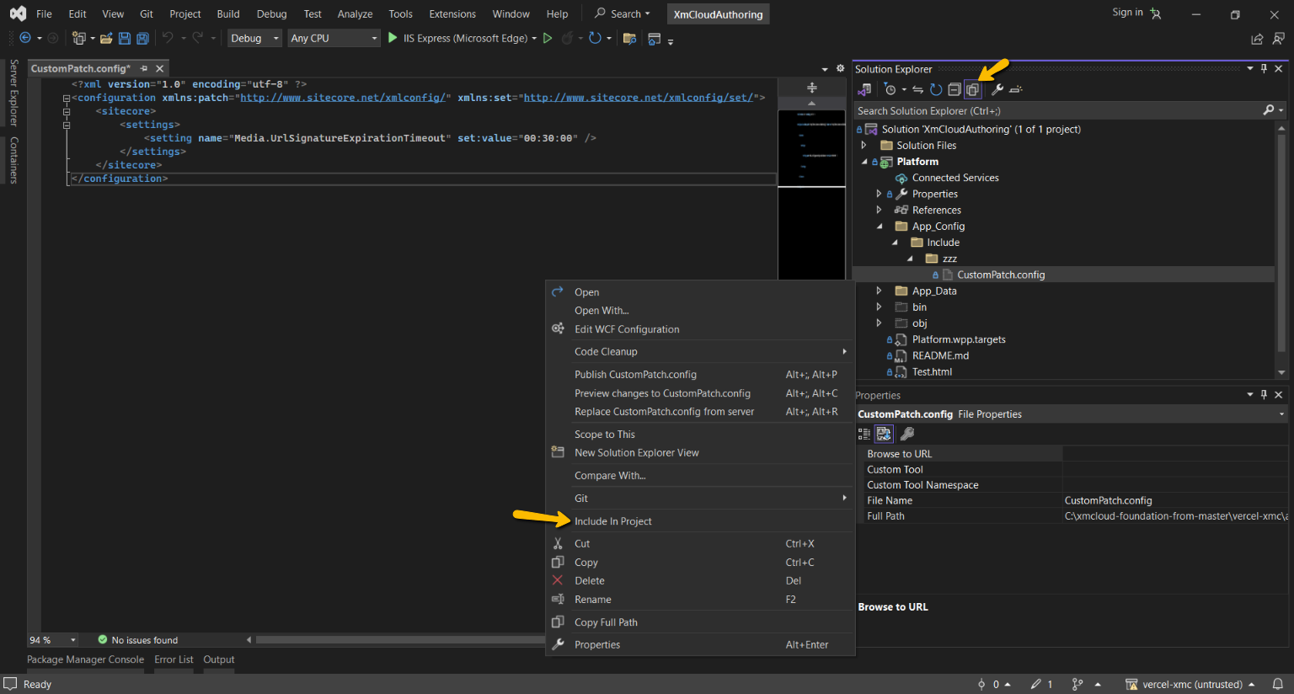1294x694 pixels.
Task: Open the IIS Express target dropdown arrow
Action: [534, 38]
